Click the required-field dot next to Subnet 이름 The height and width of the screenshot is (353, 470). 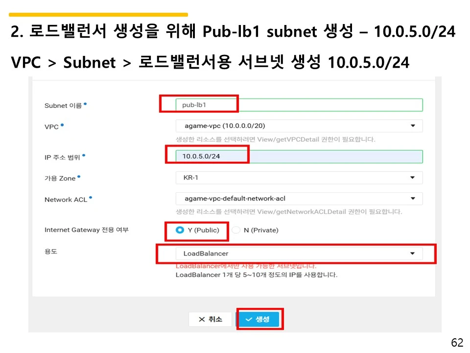87,102
